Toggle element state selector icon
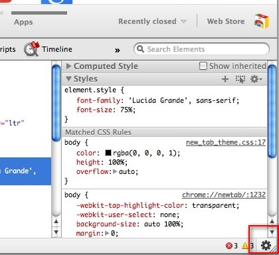The width and height of the screenshot is (279, 255). (x=240, y=79)
